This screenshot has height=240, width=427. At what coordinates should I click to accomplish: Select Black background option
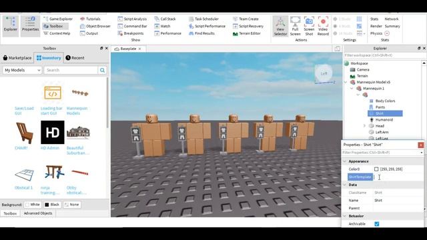coord(52,205)
